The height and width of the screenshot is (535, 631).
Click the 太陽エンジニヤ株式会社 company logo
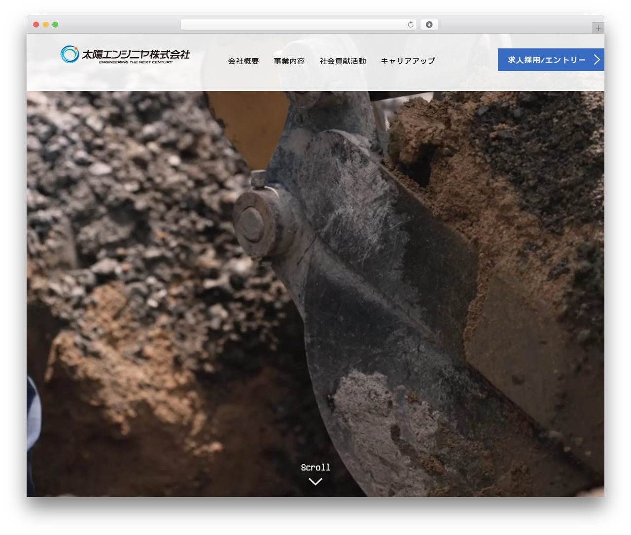125,55
